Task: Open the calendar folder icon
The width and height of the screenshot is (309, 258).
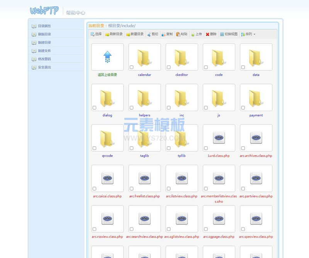Action: click(x=144, y=58)
